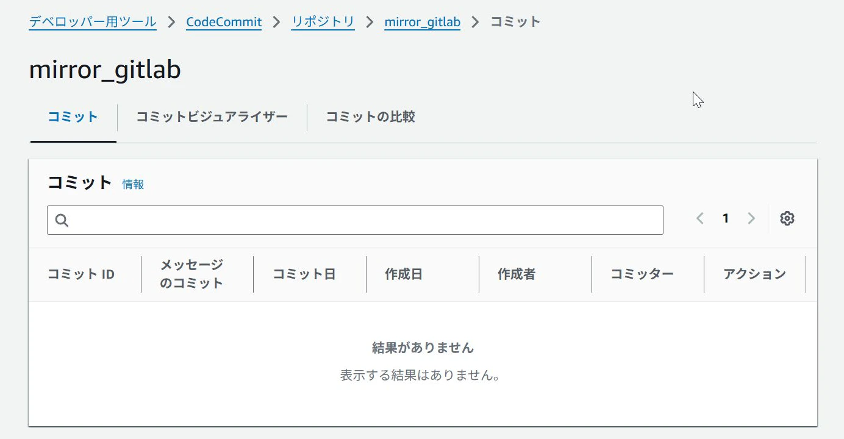Go to the next page of commits
Screen dimensions: 844x439
coord(751,218)
